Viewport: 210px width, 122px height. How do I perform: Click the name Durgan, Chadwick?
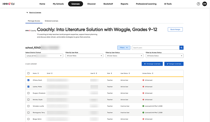39,93
